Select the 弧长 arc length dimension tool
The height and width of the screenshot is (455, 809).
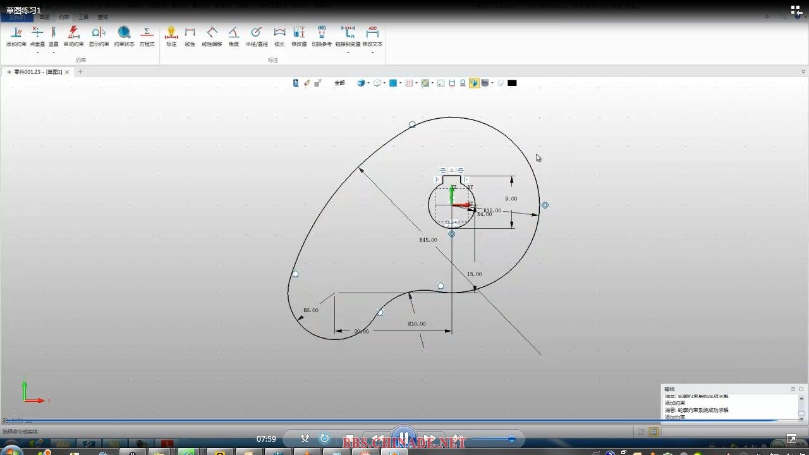pos(279,37)
